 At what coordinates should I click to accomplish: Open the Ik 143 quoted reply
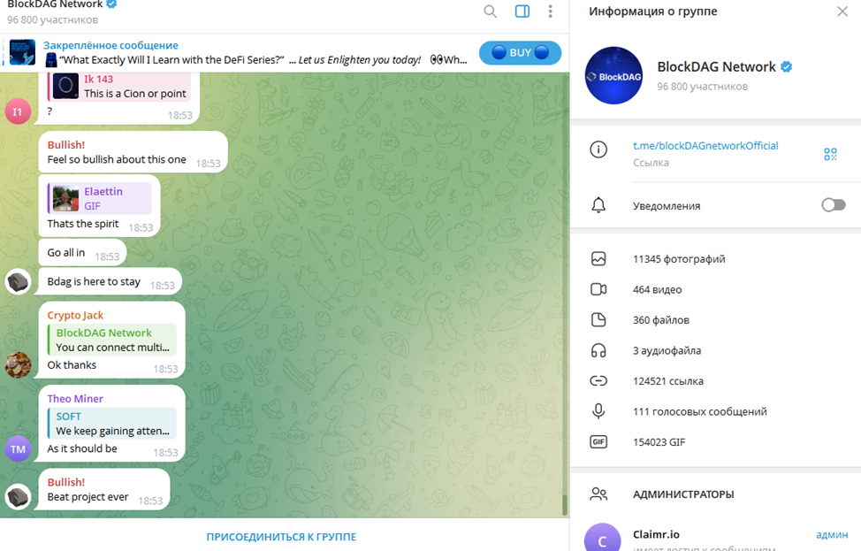pos(119,87)
